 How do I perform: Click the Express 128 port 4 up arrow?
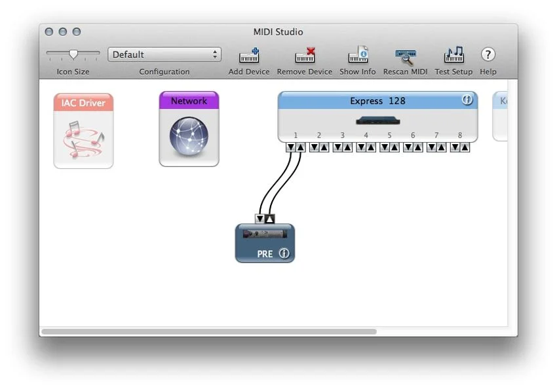(x=371, y=147)
